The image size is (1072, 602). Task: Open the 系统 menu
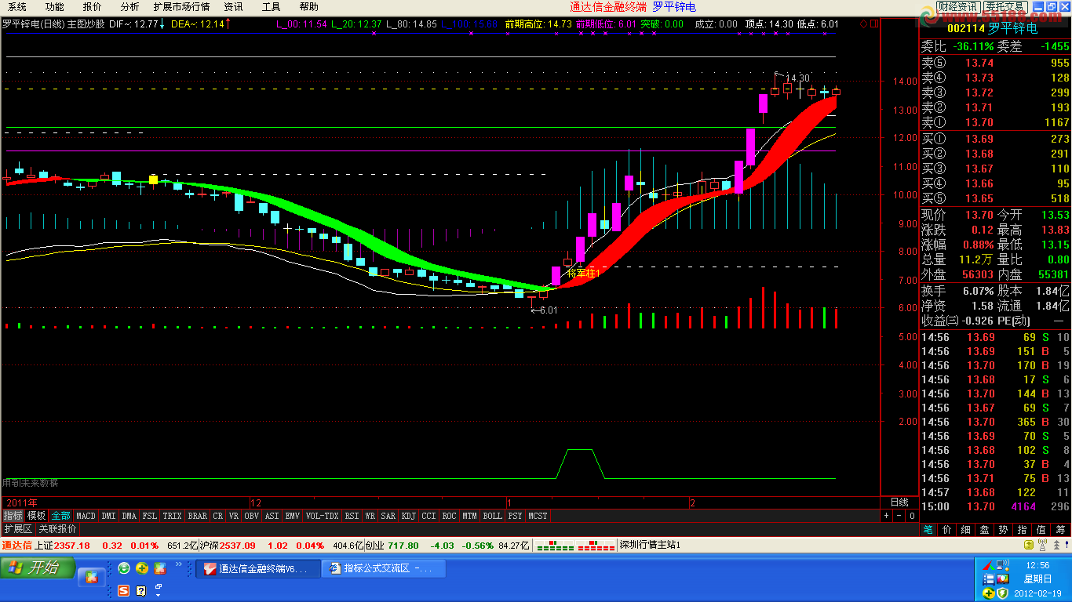(16, 7)
